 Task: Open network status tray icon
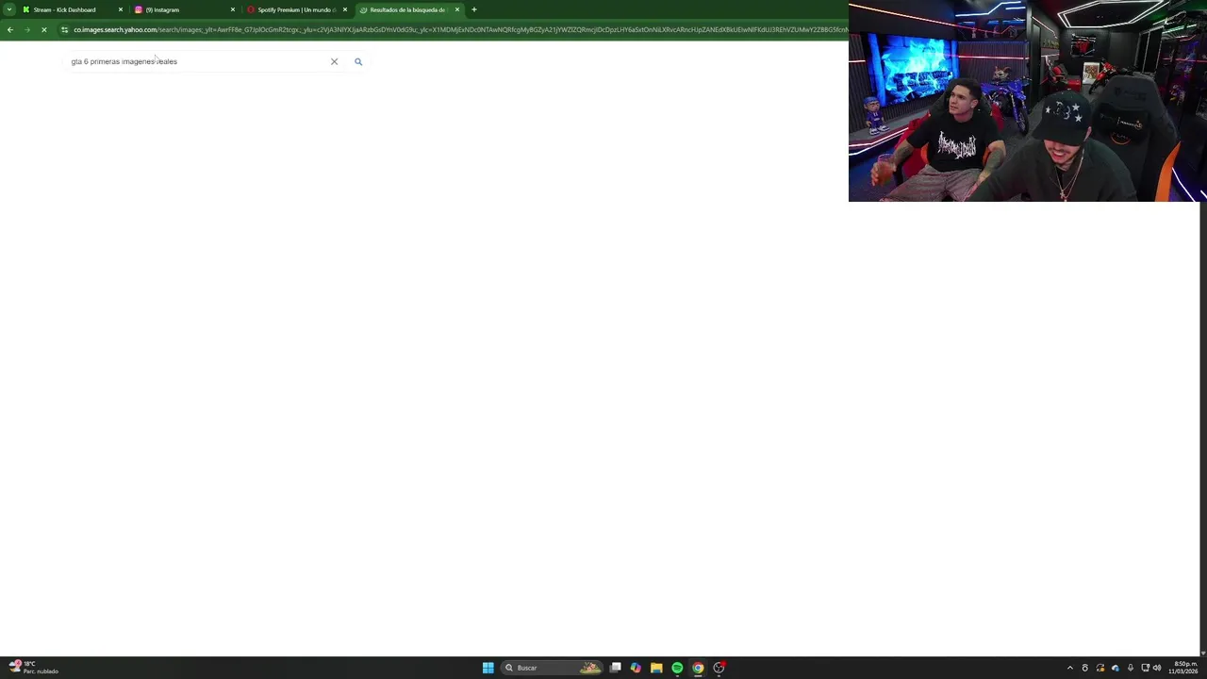coord(1145,668)
